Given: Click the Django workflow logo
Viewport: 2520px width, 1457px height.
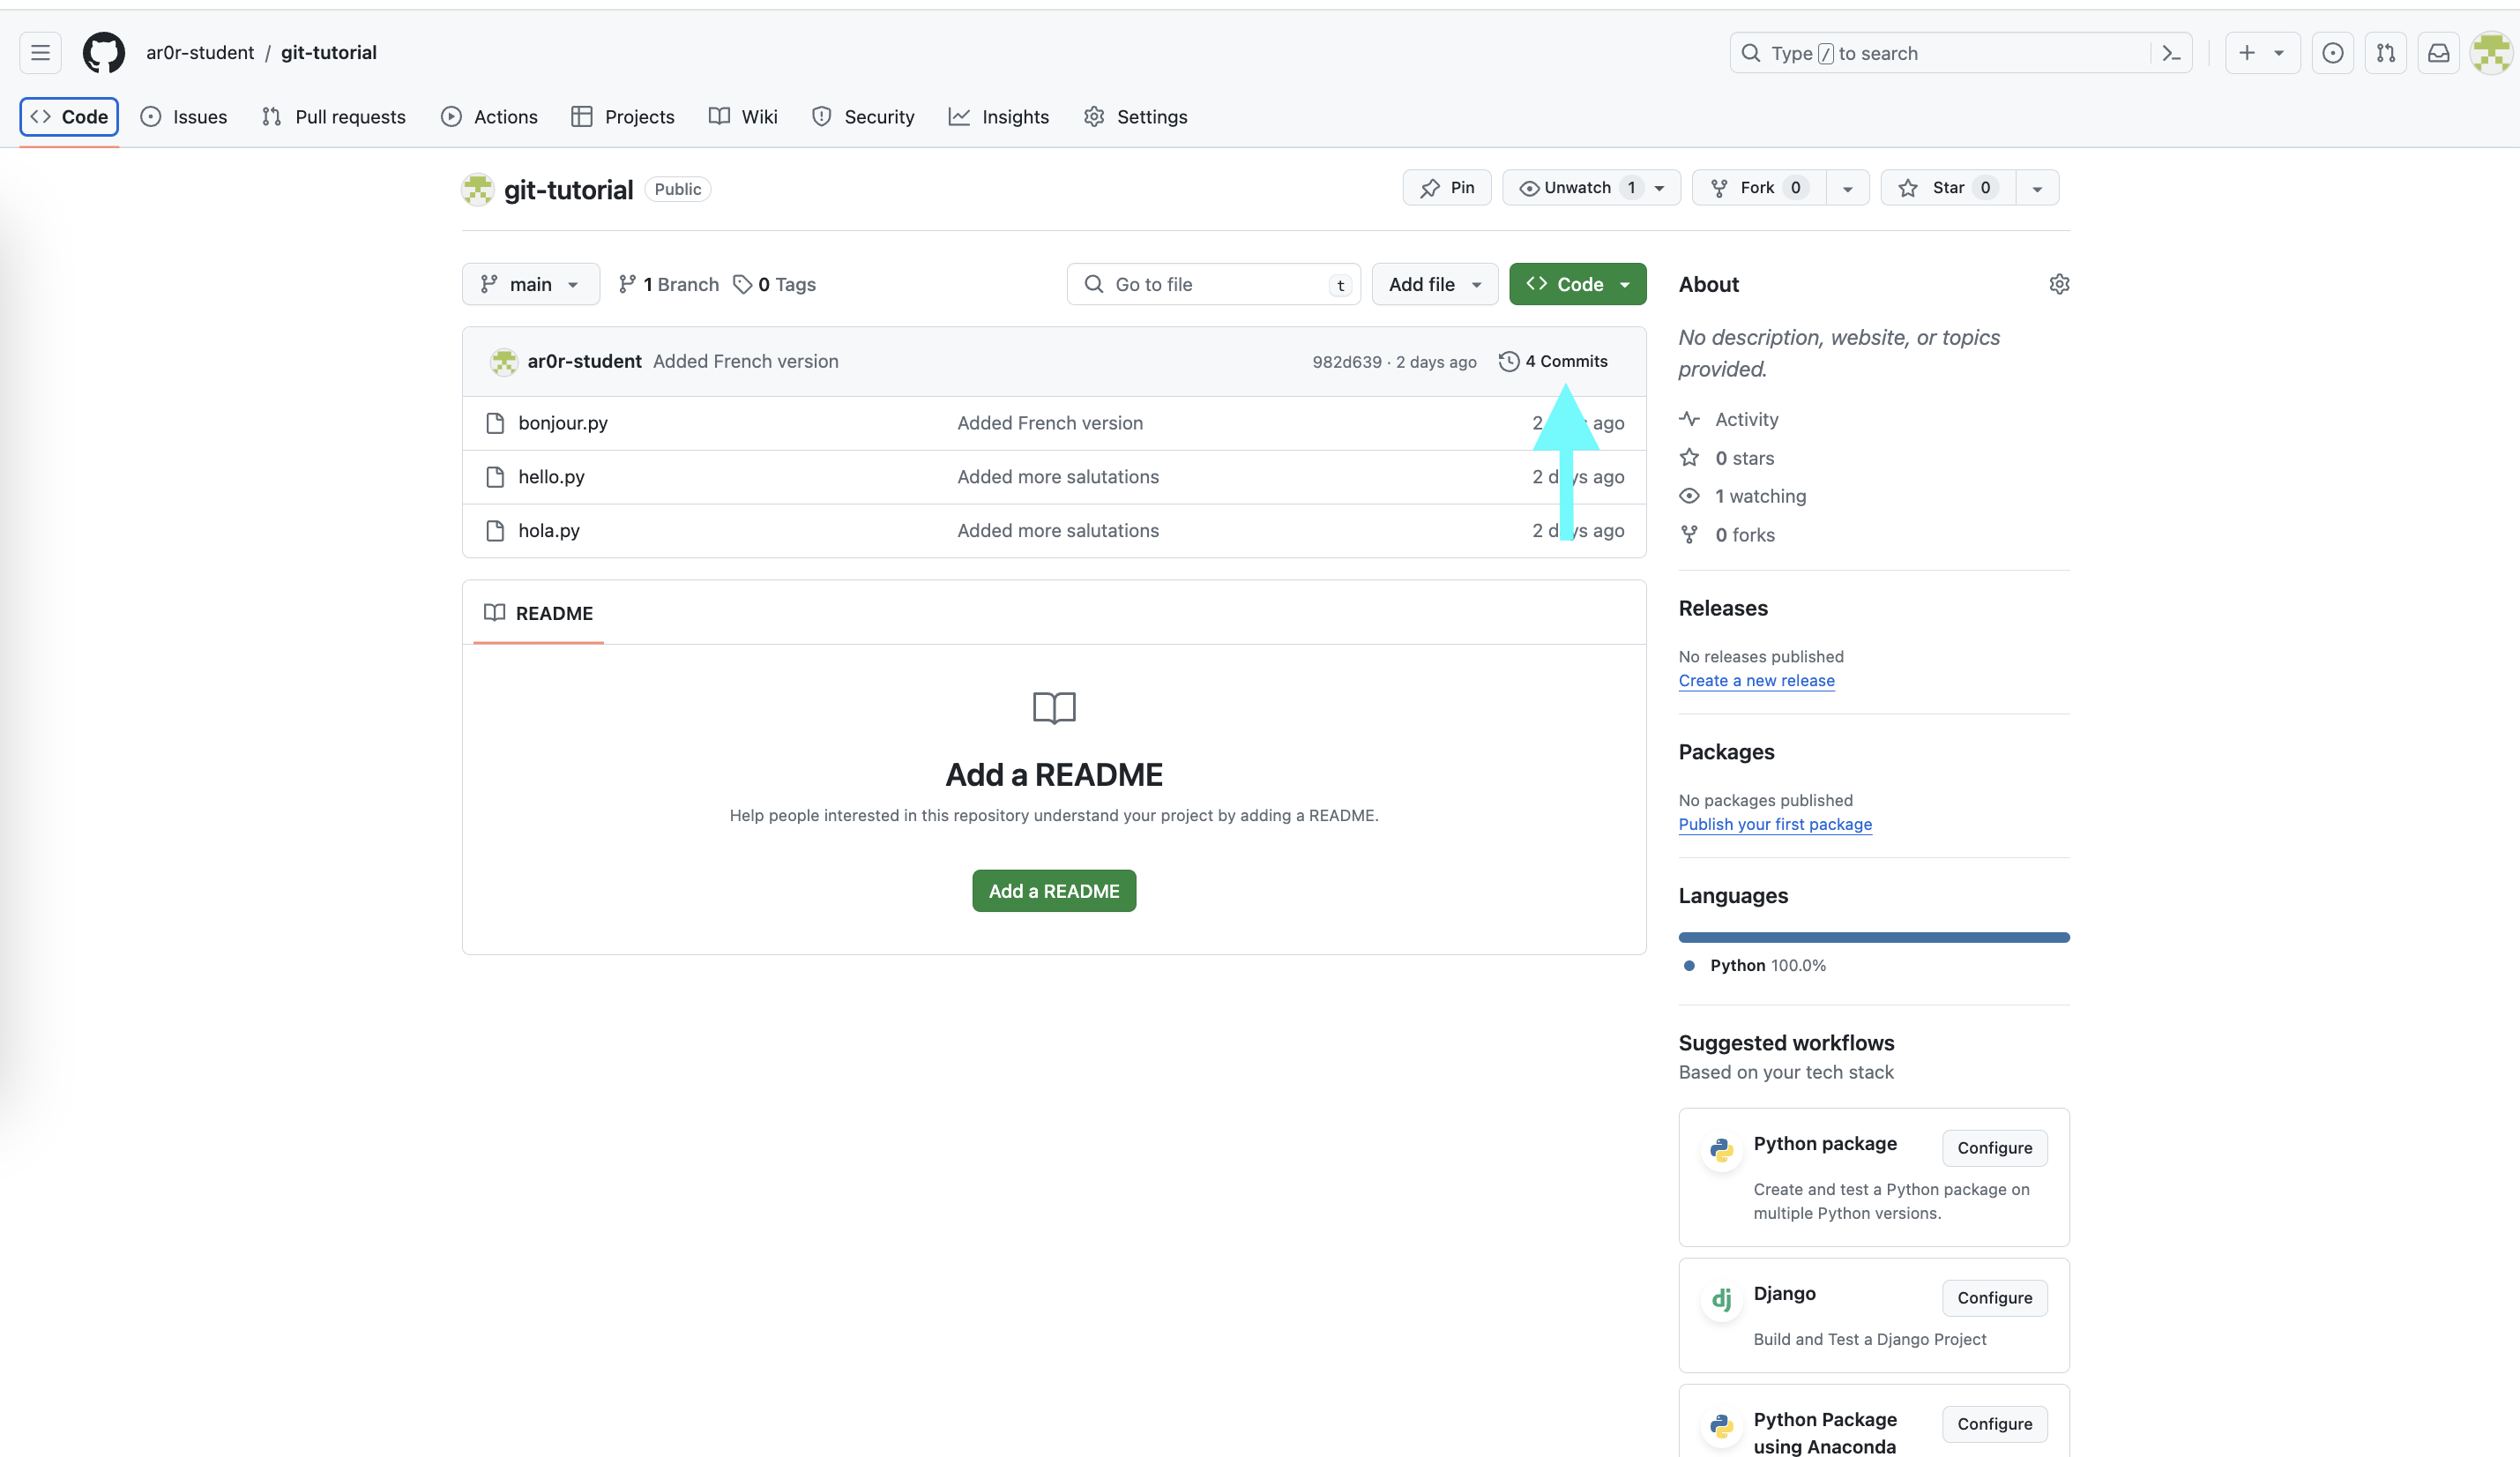Looking at the screenshot, I should [1721, 1300].
